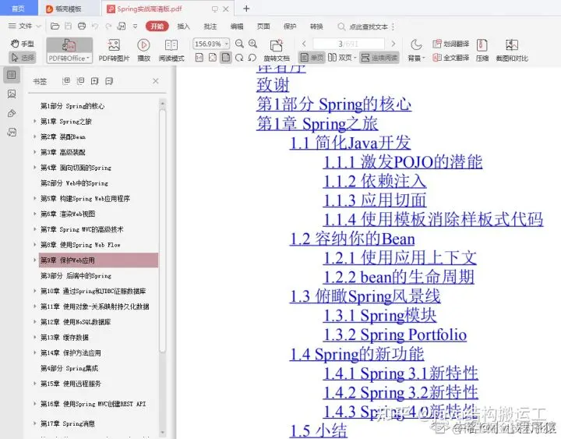The width and height of the screenshot is (561, 439).
Task: Click the open file folder icon
Action: [55, 27]
